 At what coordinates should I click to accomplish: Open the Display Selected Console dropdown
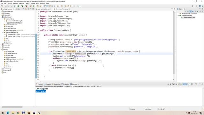coord(194,84)
